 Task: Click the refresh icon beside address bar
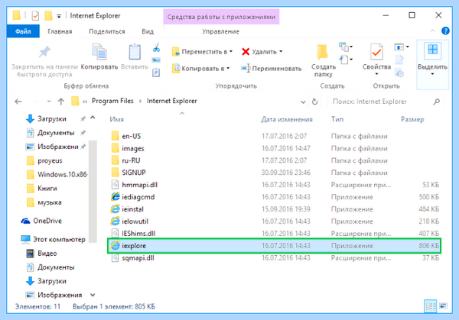coord(314,102)
